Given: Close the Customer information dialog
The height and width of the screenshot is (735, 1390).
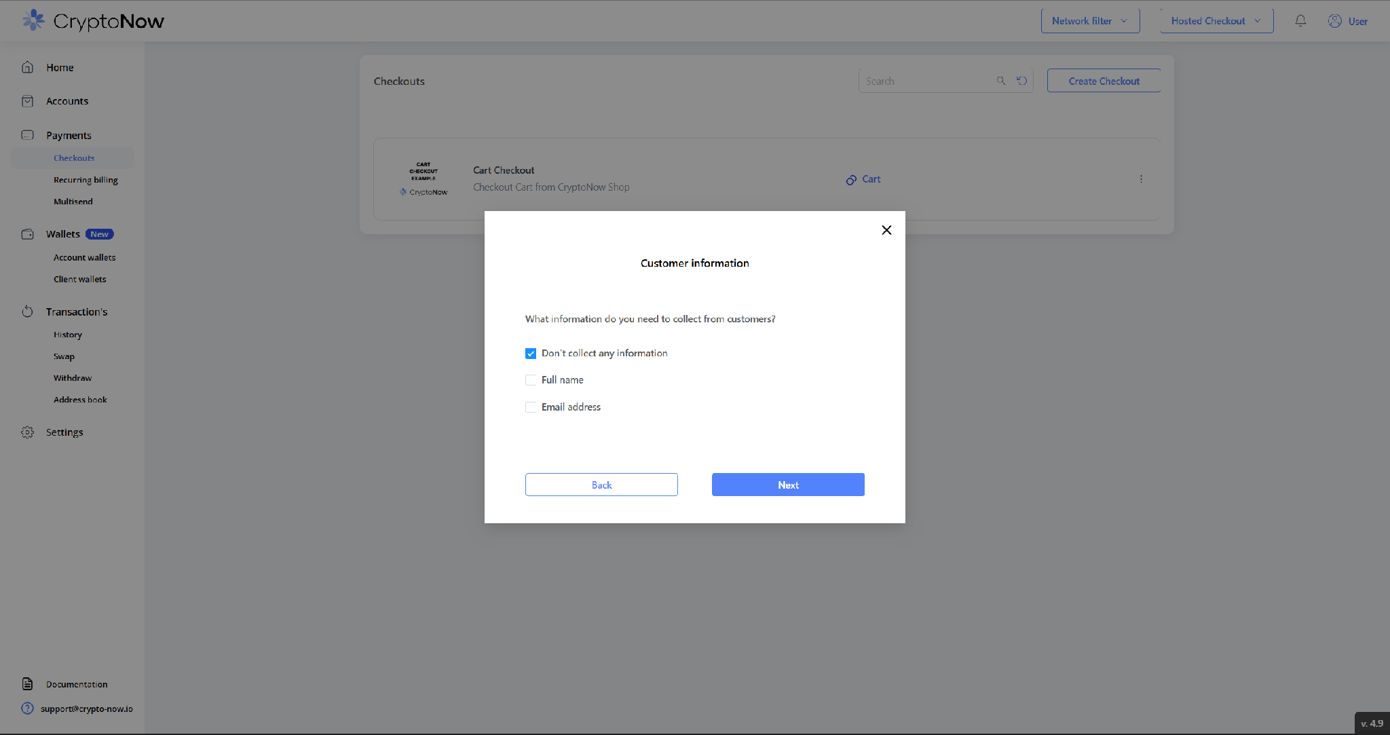Looking at the screenshot, I should tap(886, 230).
